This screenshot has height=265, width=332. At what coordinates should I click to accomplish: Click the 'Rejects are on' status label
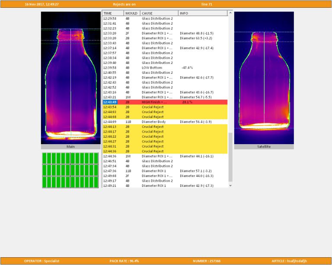point(124,4)
